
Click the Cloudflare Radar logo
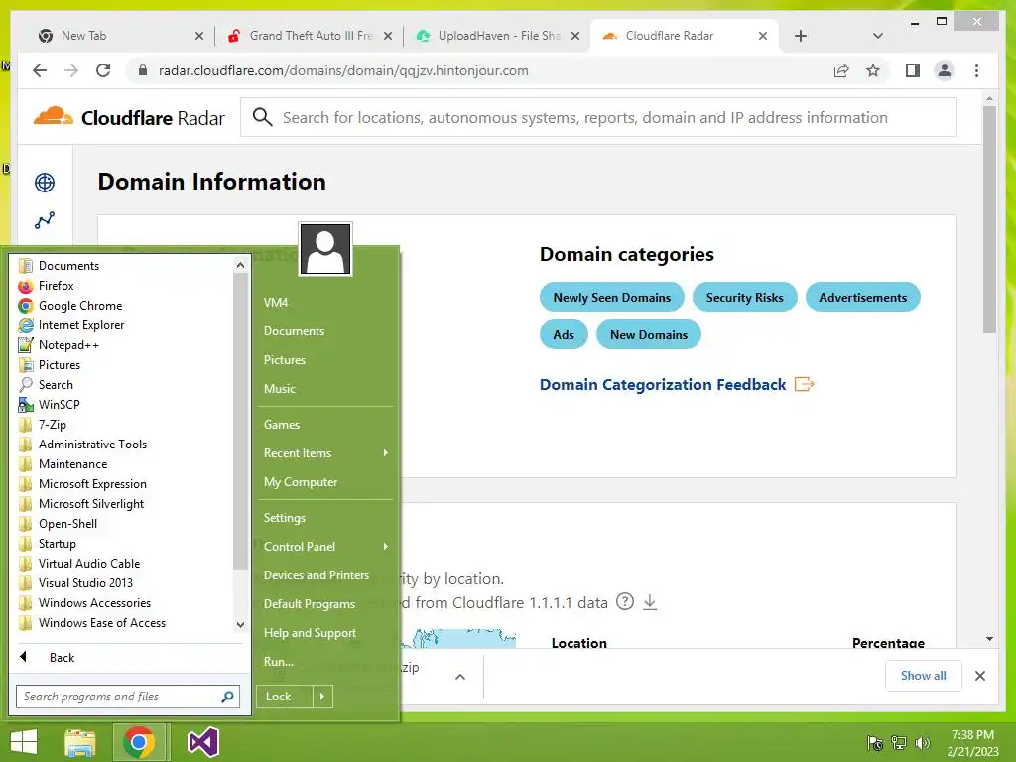(x=129, y=117)
